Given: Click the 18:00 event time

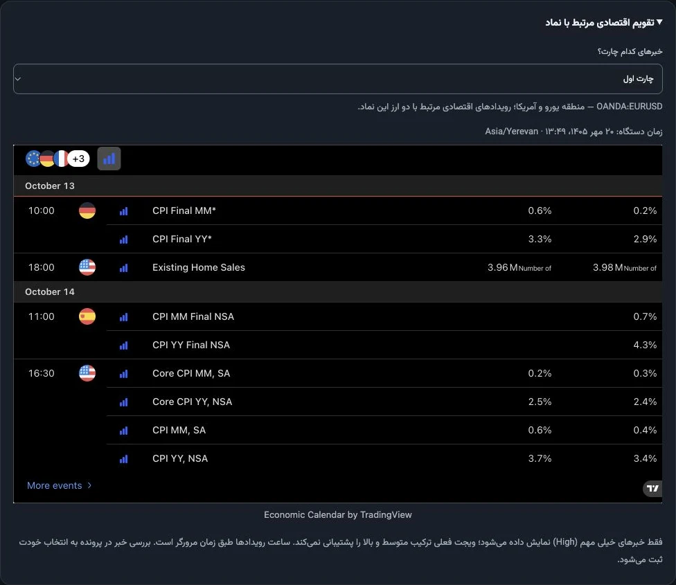Looking at the screenshot, I should coord(42,267).
